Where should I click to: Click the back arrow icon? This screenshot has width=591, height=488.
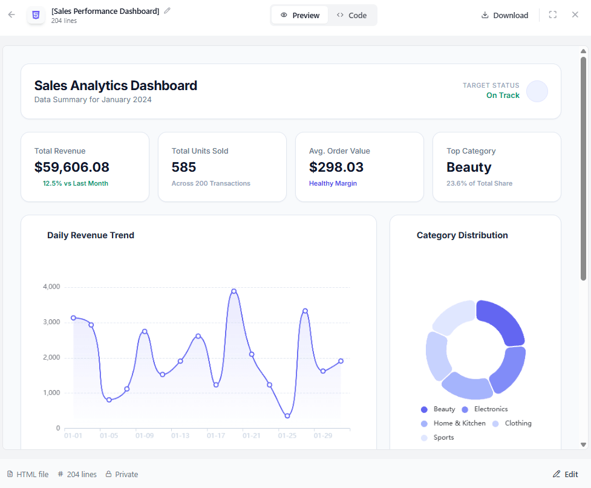click(x=11, y=15)
